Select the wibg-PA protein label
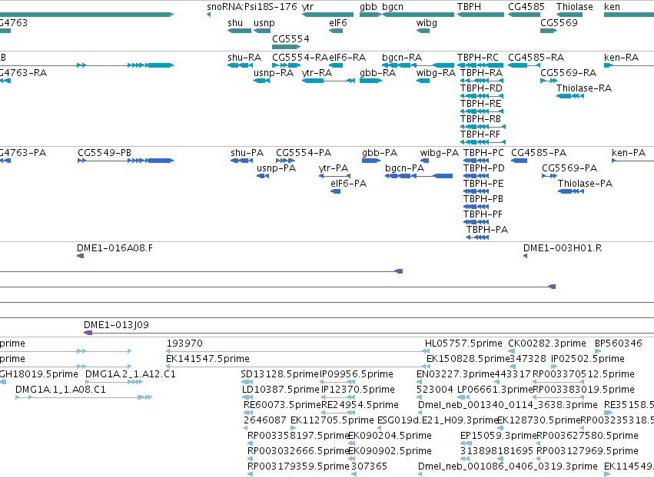Screen dimensions: 654x478 [x=439, y=153]
